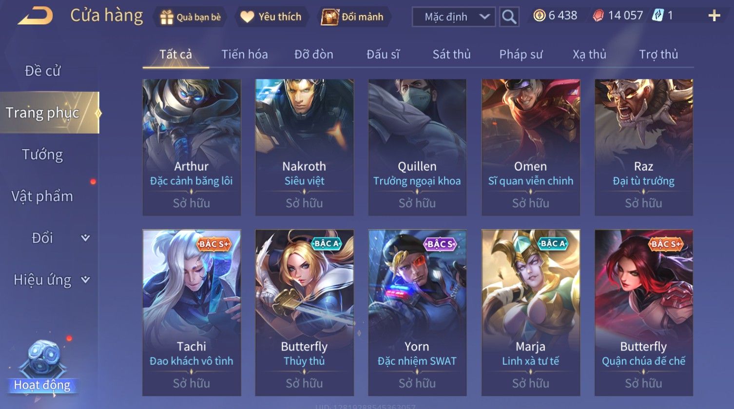Tap the red gem currency icon
734x409 pixels.
[x=598, y=16]
